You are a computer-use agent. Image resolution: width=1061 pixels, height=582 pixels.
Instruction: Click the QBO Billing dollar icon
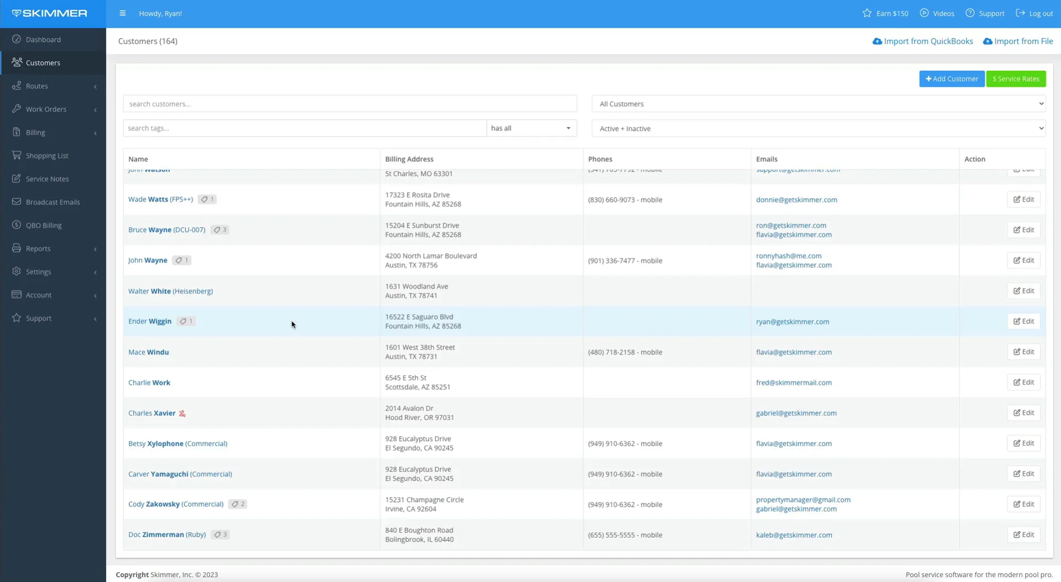pos(17,225)
